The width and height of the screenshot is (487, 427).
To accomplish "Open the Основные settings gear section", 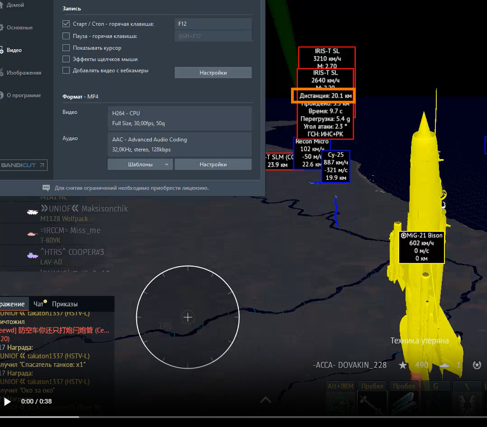I will coord(19,28).
